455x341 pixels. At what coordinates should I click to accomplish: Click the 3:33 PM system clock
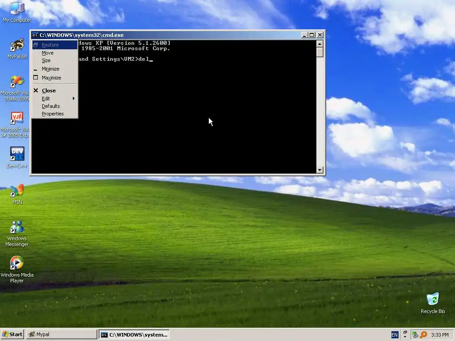(x=439, y=335)
